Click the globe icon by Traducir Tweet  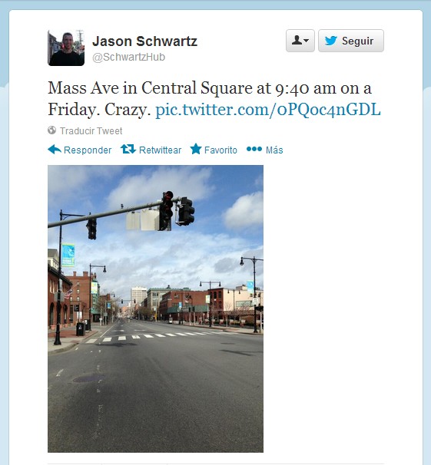[x=51, y=130]
